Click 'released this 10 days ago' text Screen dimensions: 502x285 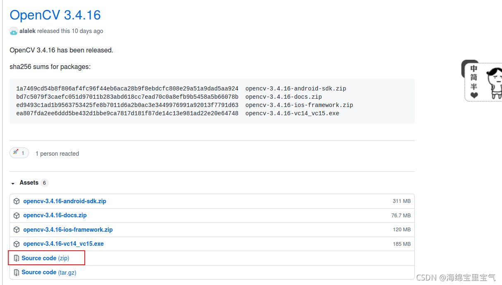[70, 31]
